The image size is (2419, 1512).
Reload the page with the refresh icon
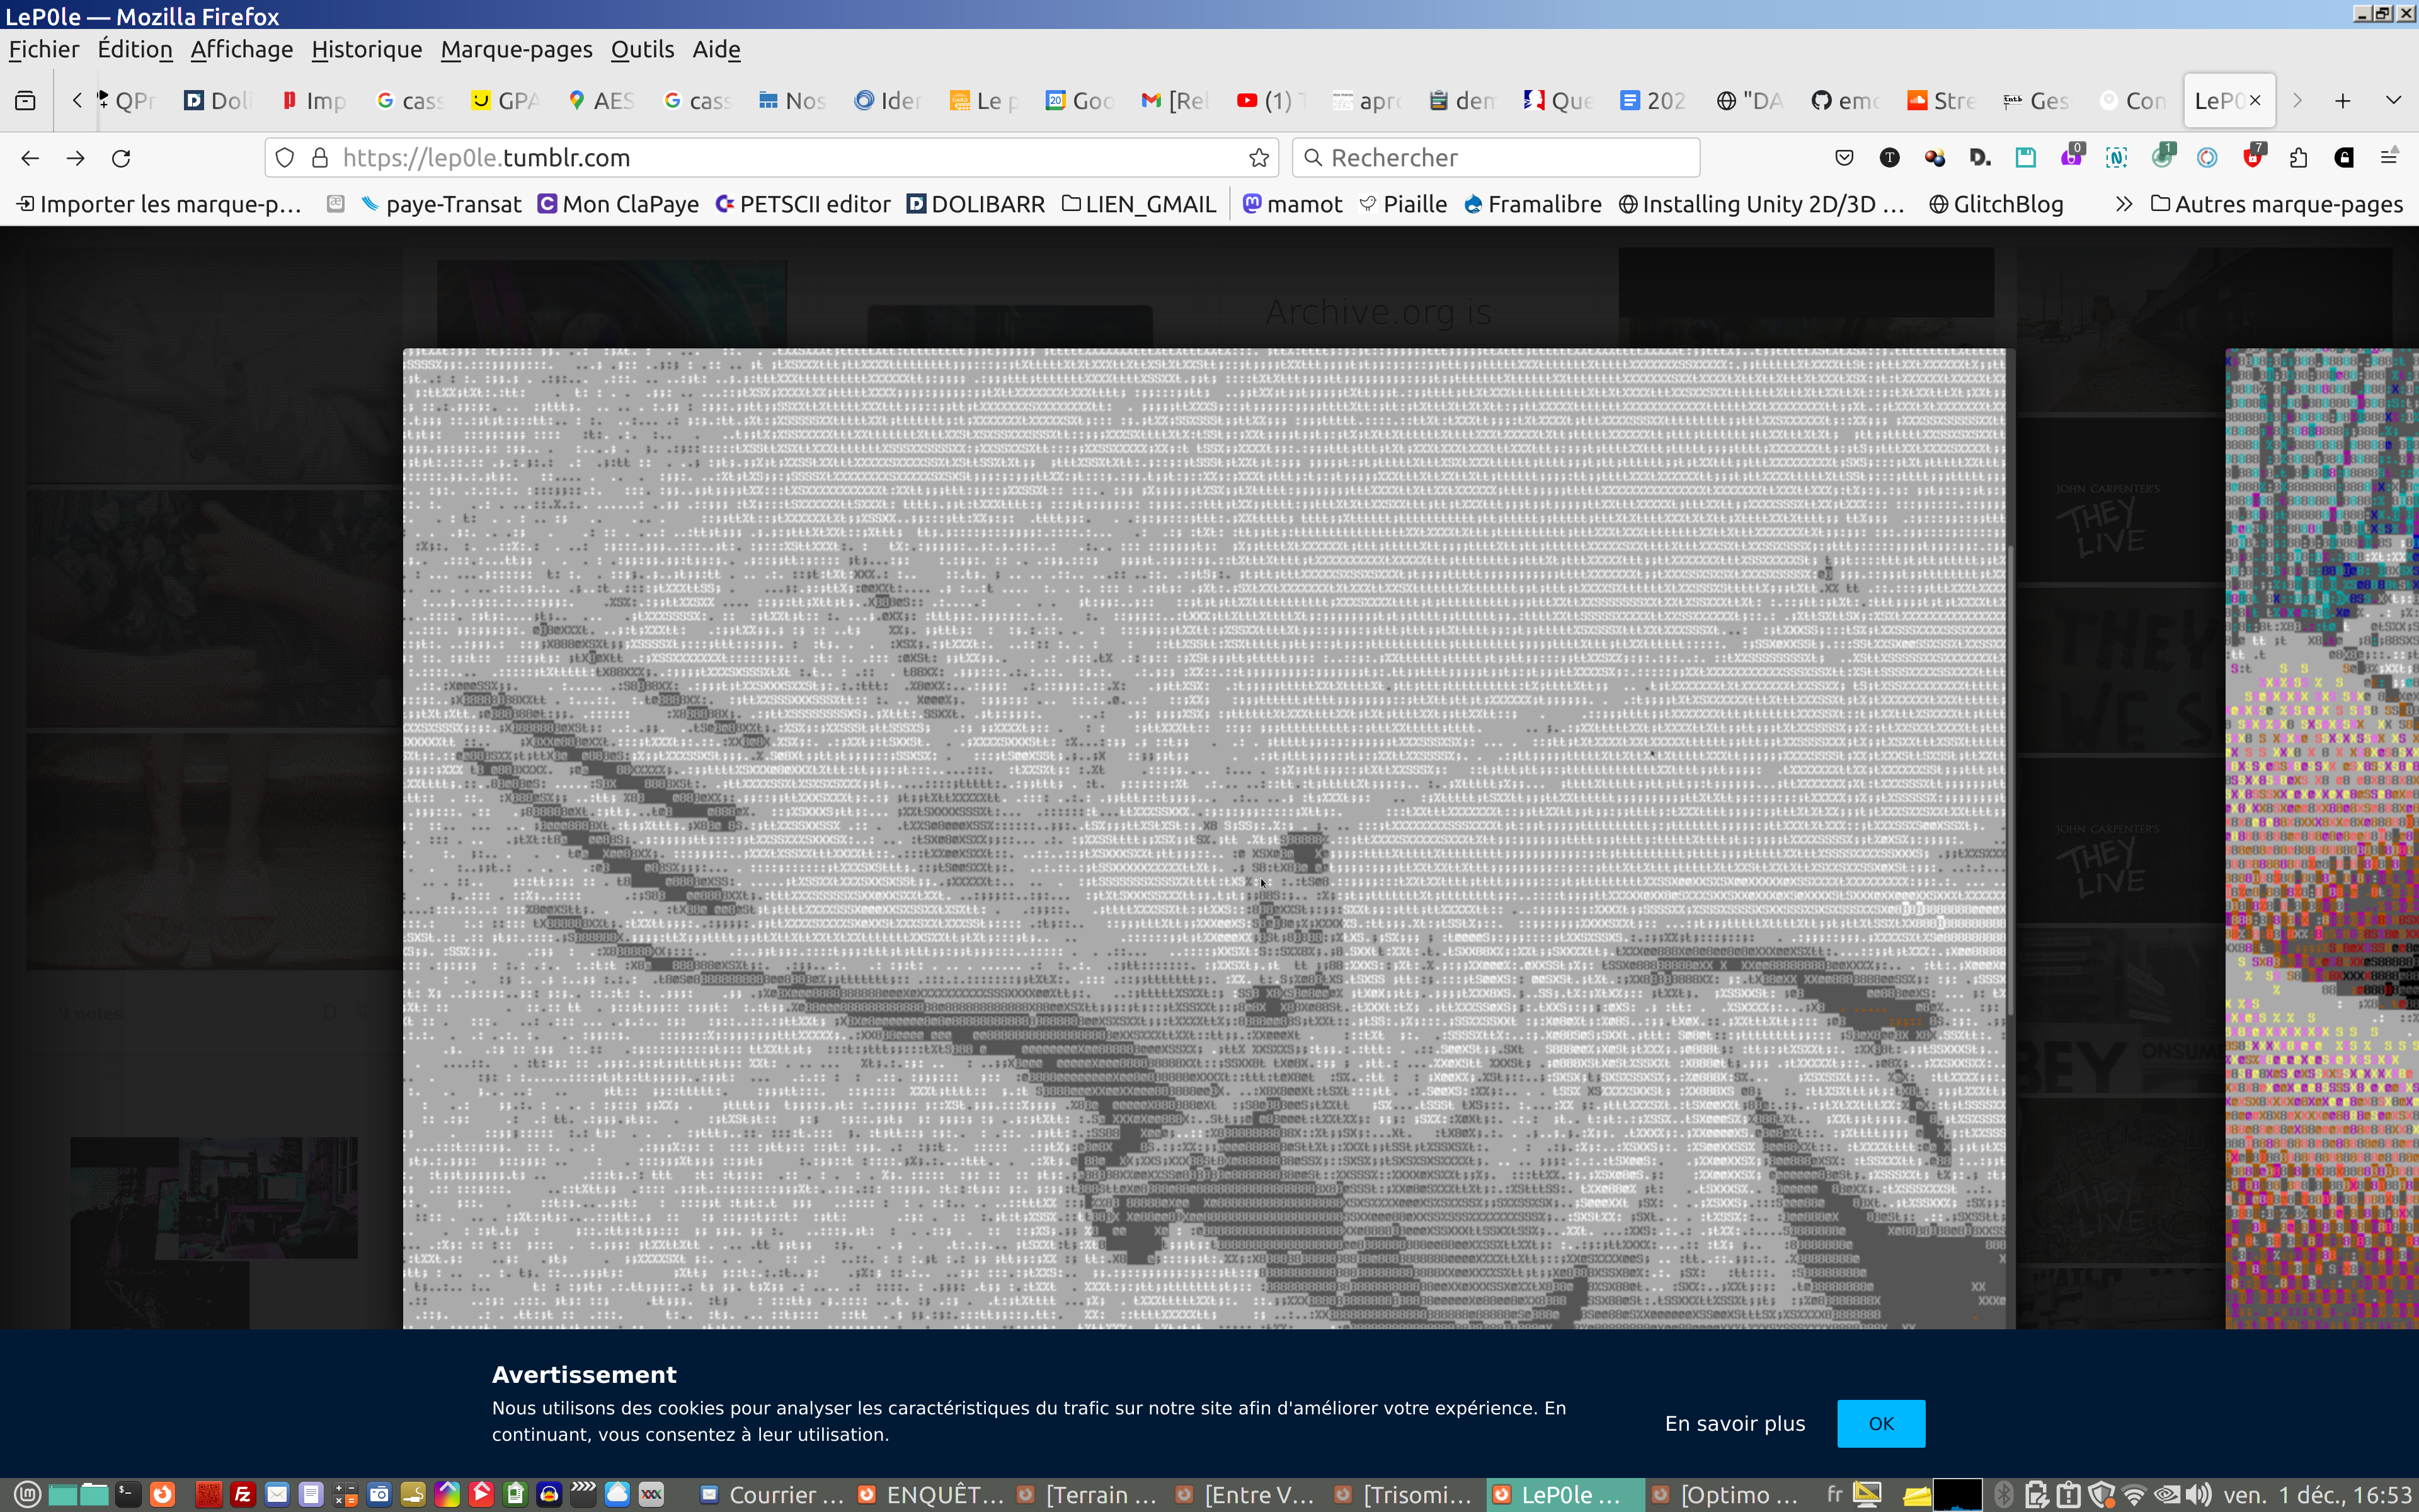[121, 158]
